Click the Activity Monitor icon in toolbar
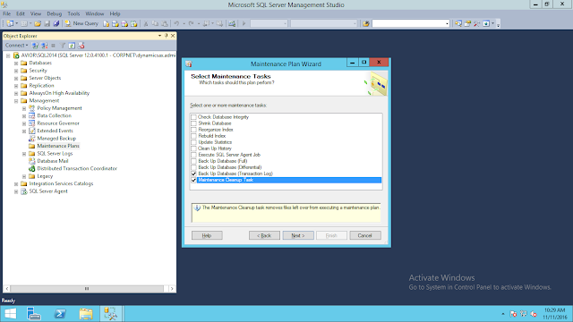Screen dimensions: 573x322 point(232,24)
